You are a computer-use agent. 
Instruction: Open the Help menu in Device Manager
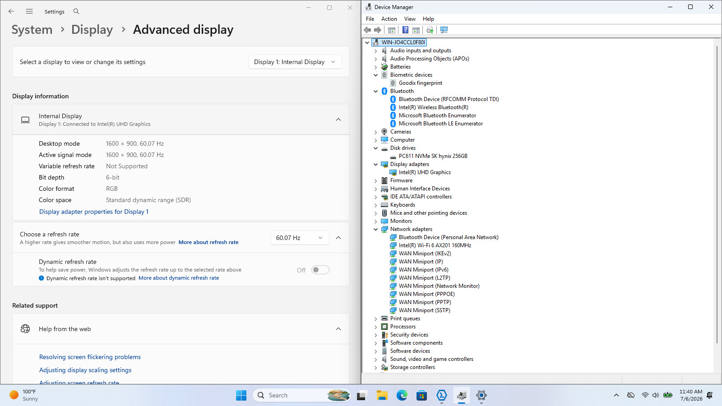[428, 19]
